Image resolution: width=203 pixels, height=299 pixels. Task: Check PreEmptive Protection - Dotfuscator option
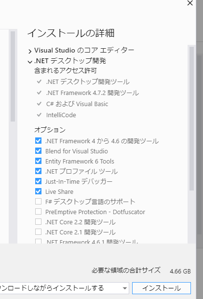38,212
